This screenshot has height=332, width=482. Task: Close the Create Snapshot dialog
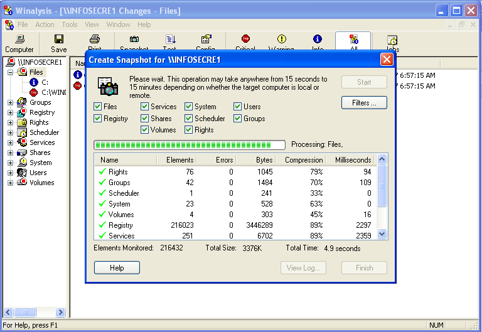[387, 60]
